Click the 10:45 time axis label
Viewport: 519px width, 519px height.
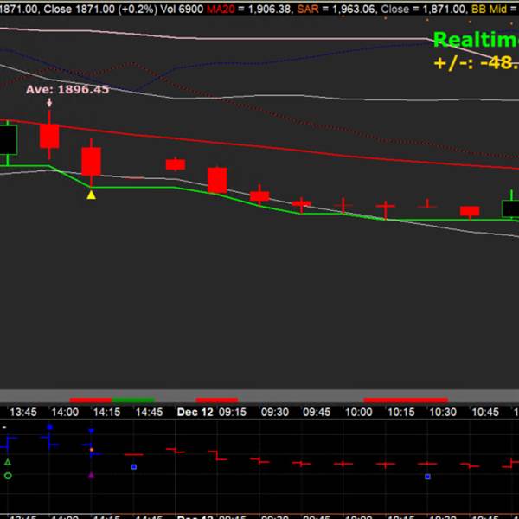point(485,412)
